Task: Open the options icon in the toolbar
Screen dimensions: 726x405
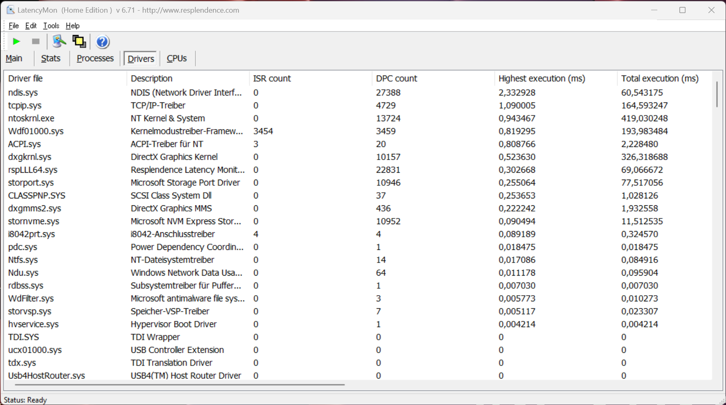Action: (x=59, y=41)
